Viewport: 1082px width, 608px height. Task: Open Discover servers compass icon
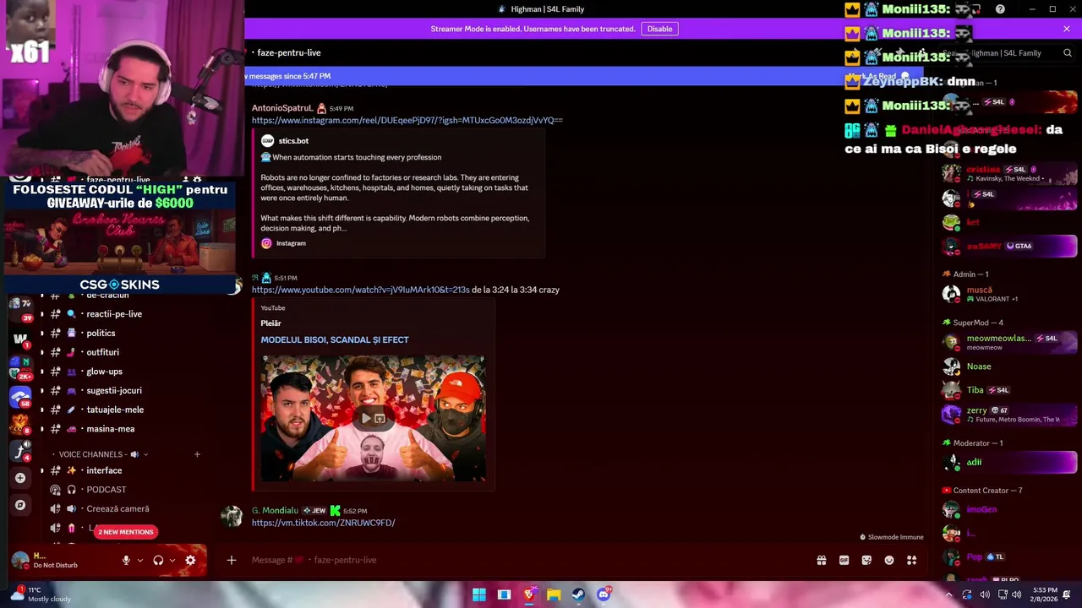click(x=20, y=505)
